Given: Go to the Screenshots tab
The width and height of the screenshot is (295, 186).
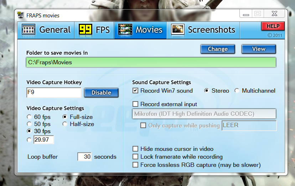Looking at the screenshot, I should click(203, 30).
